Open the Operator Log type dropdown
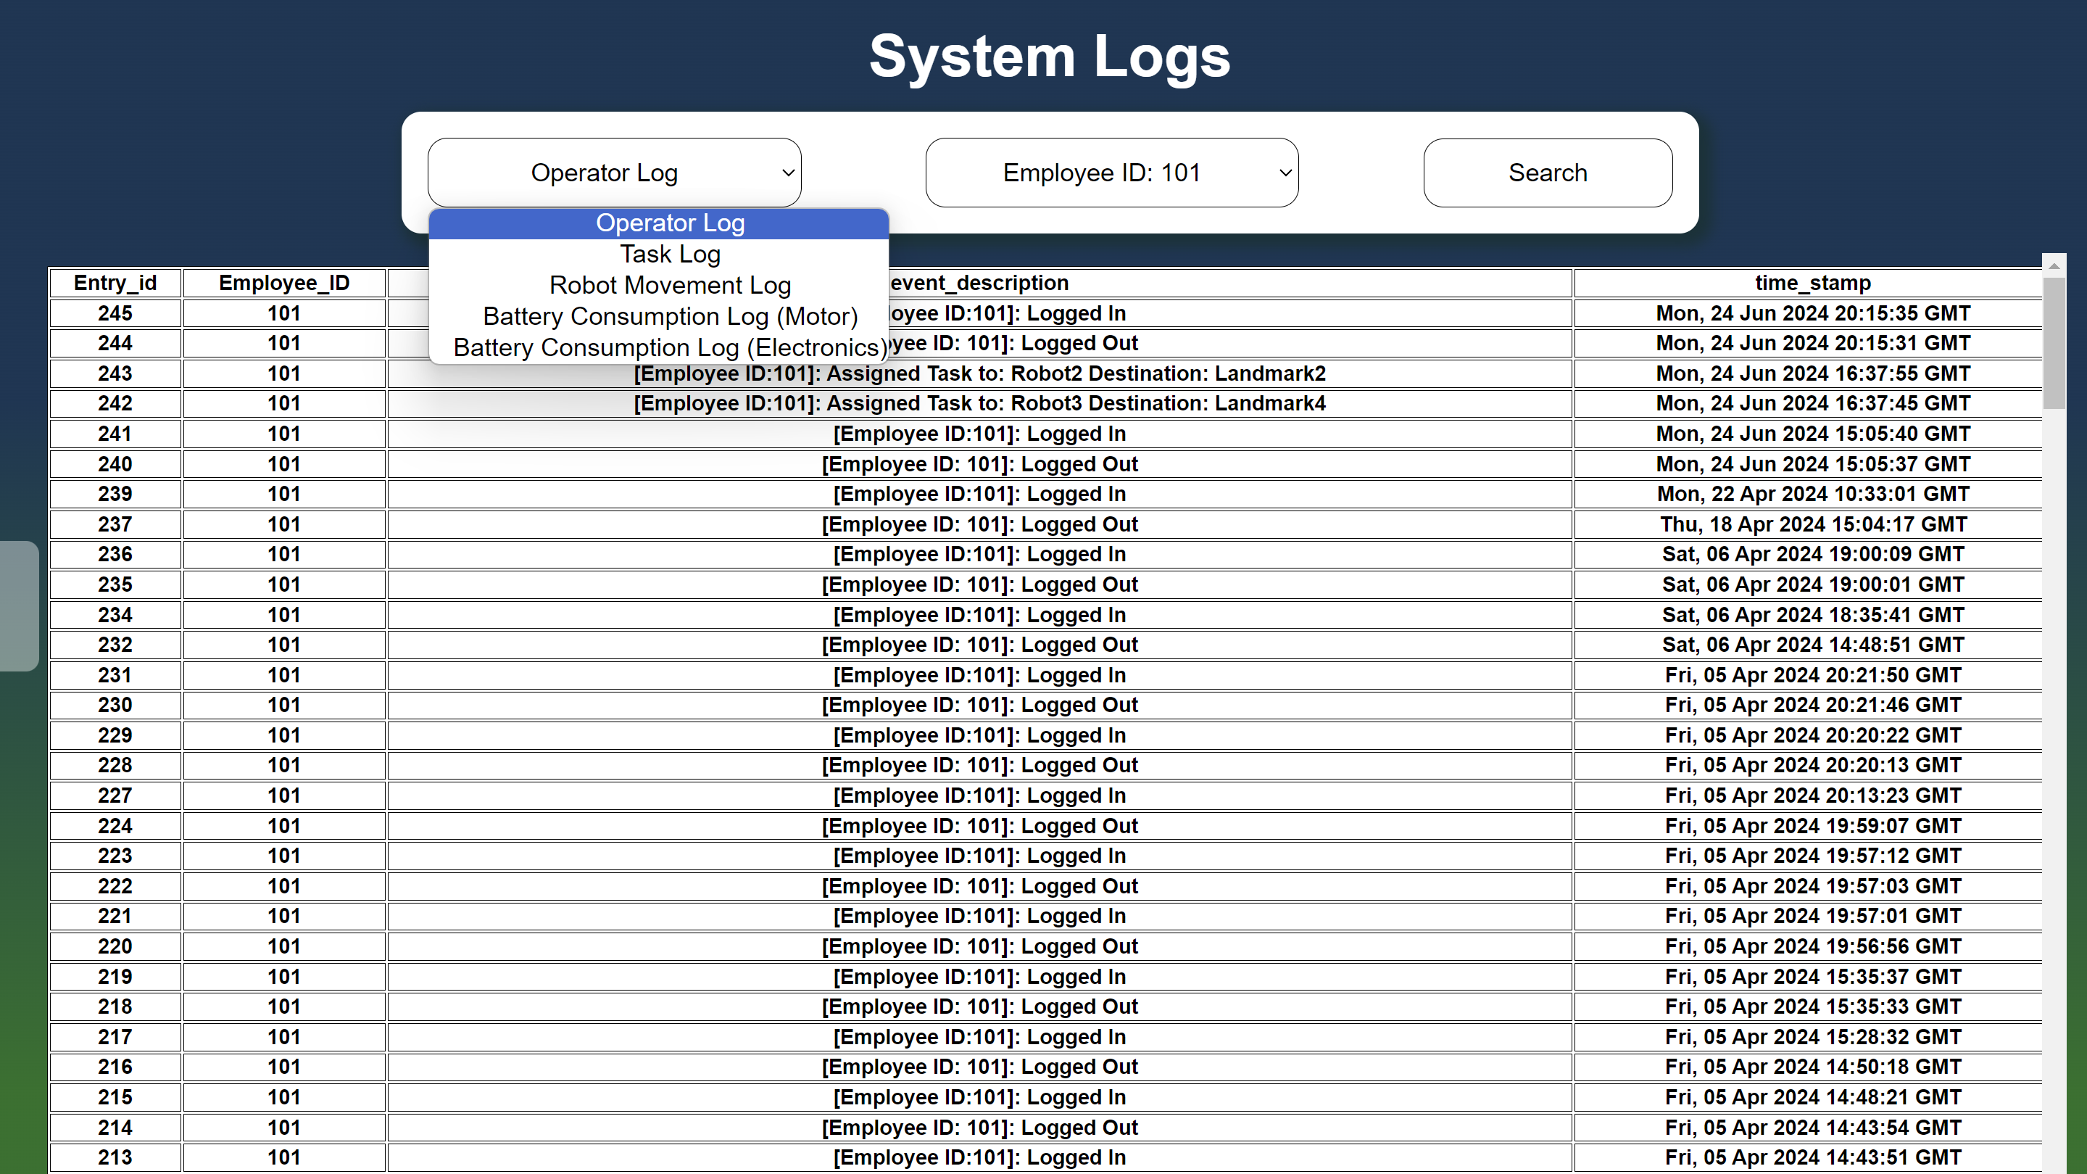 tap(614, 173)
